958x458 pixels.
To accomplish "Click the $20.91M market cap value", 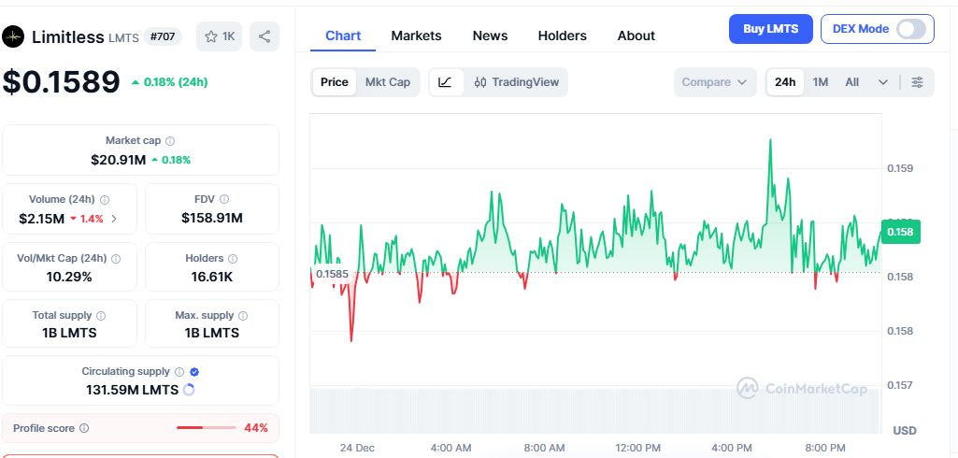I will (x=119, y=160).
